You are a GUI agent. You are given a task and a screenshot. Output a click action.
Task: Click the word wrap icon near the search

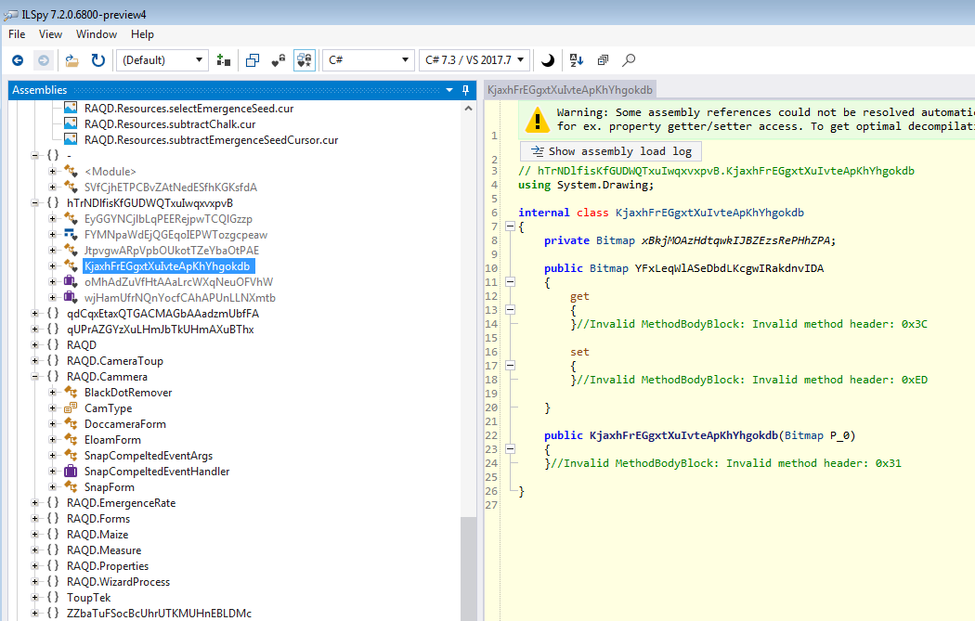click(602, 59)
